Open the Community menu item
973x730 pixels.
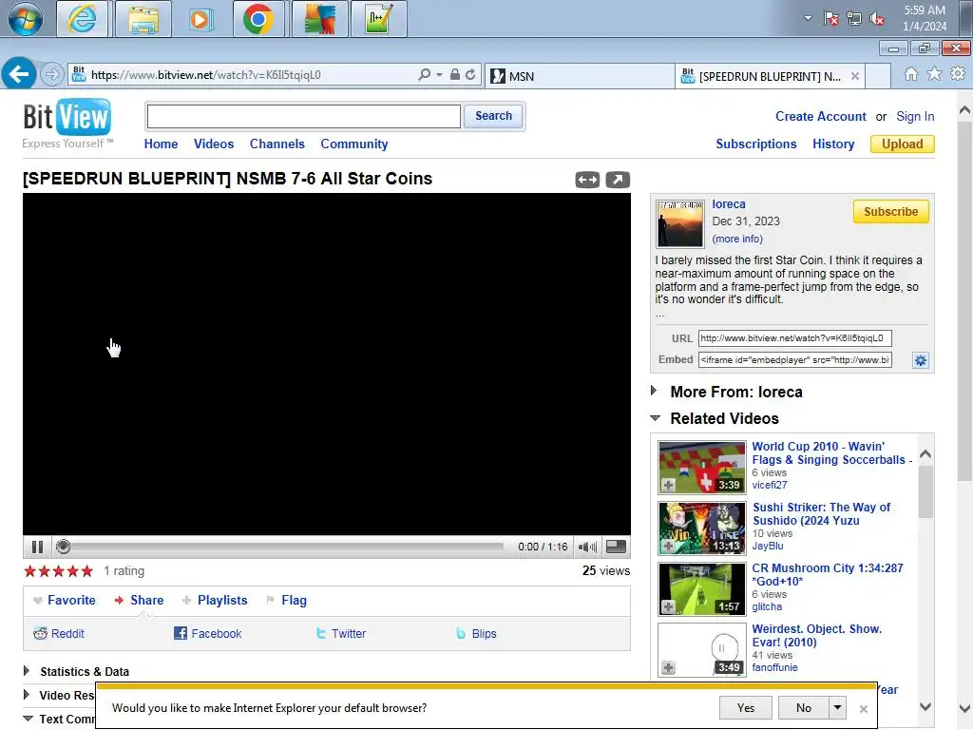[x=353, y=144]
